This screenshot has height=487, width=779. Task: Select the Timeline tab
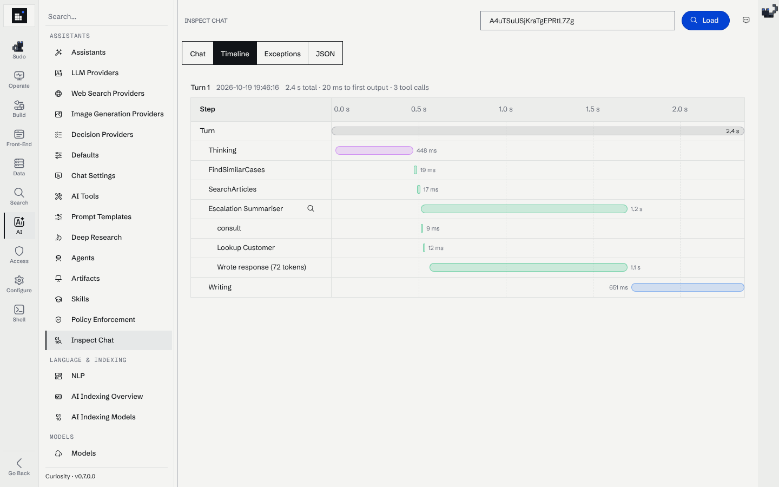coord(235,54)
